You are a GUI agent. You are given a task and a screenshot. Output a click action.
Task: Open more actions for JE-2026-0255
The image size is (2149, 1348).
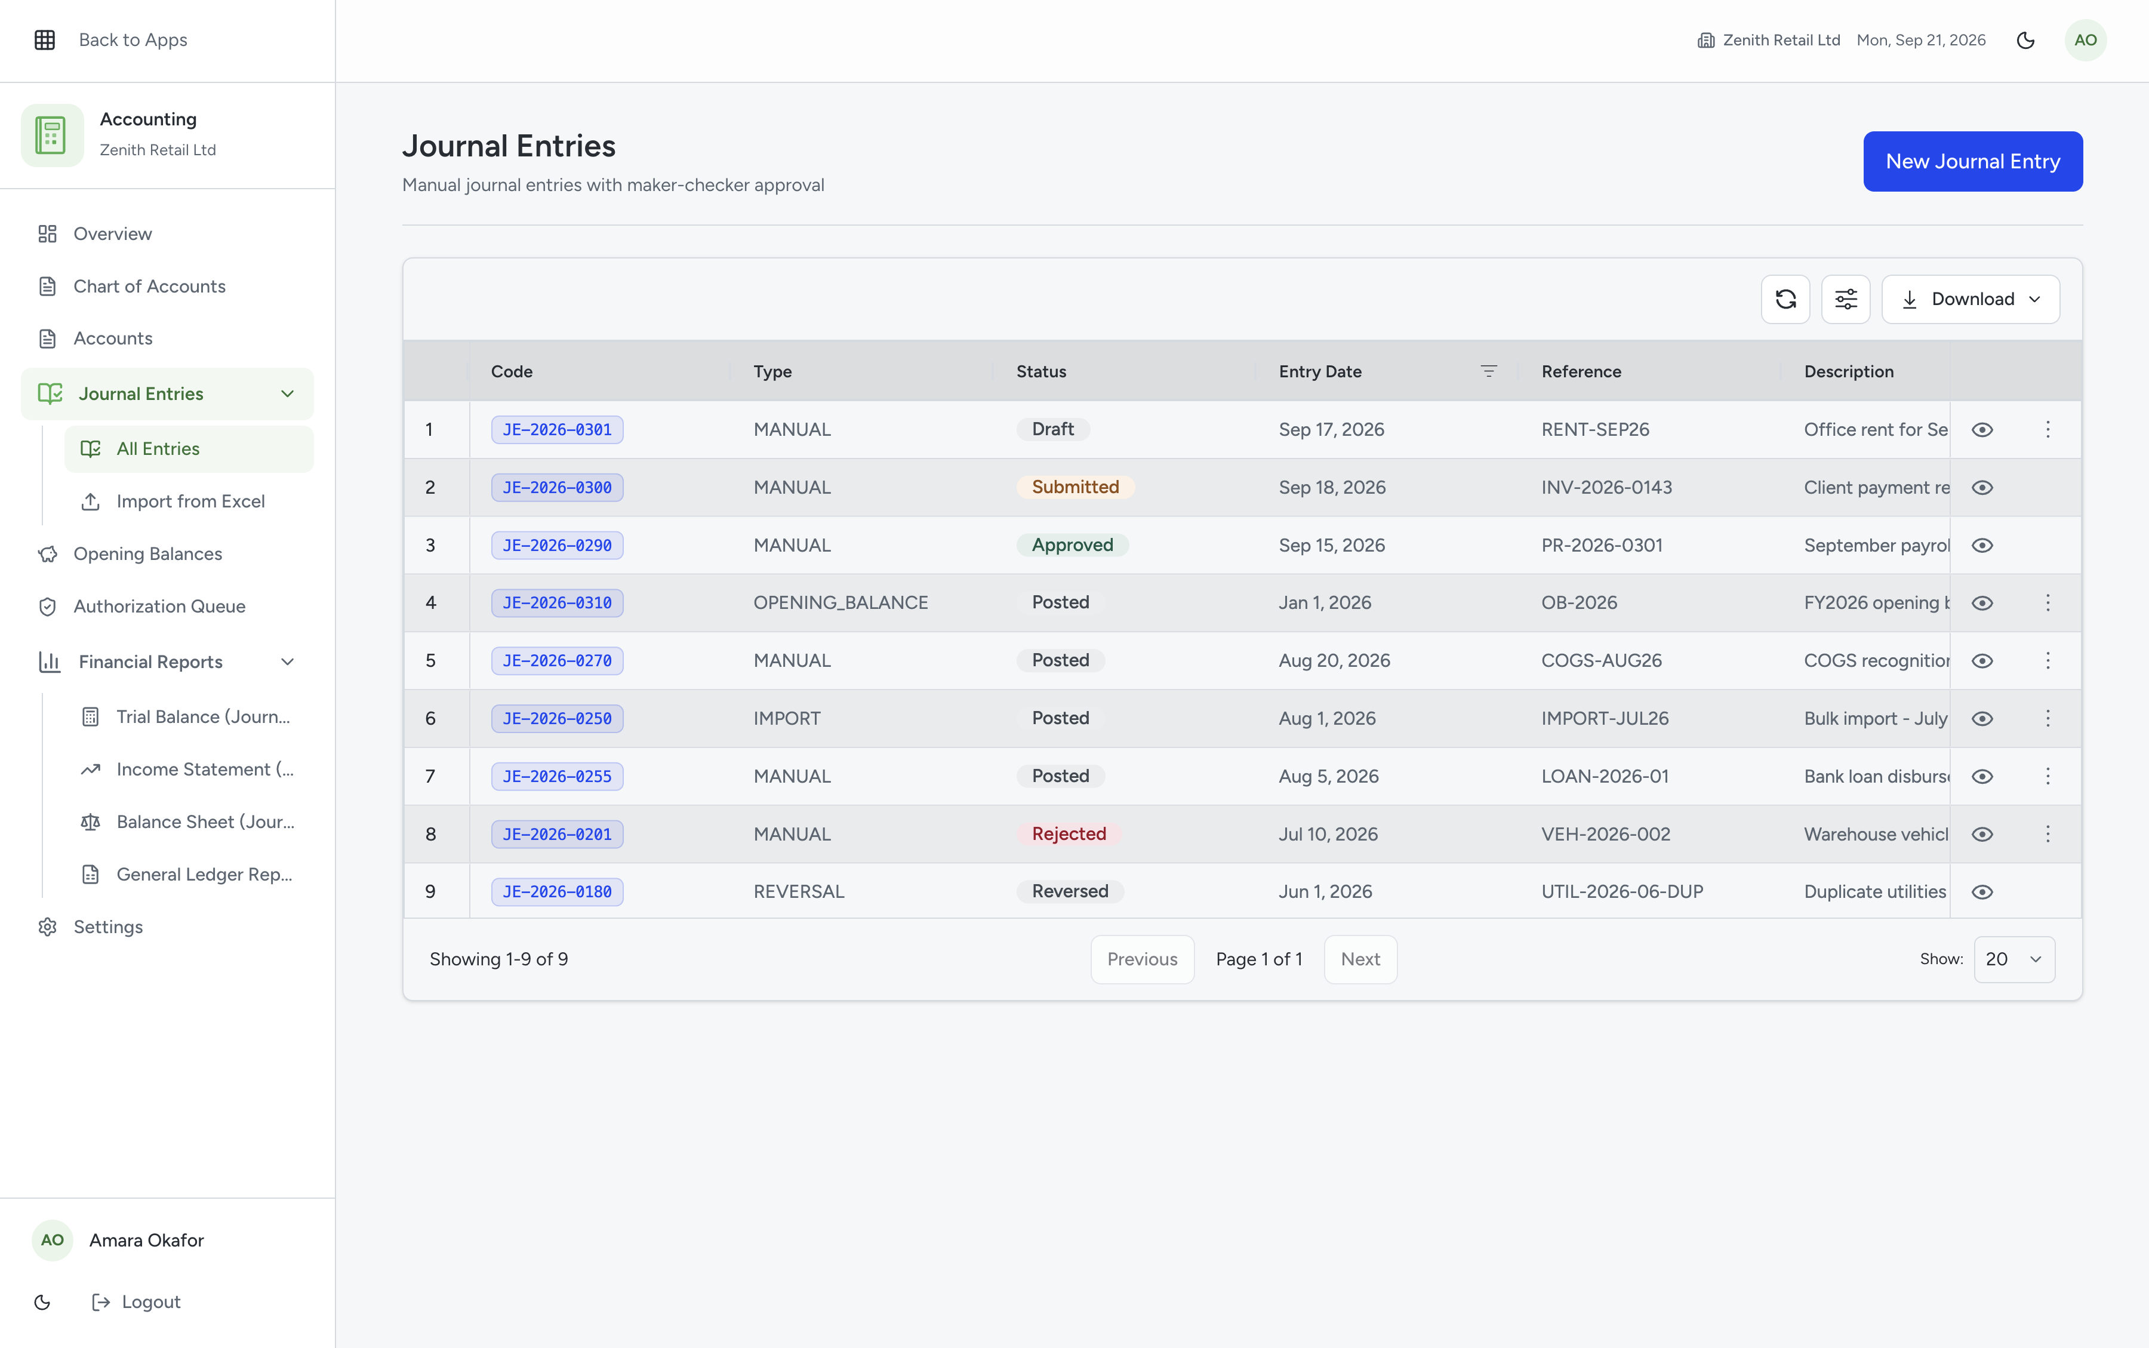point(2048,775)
